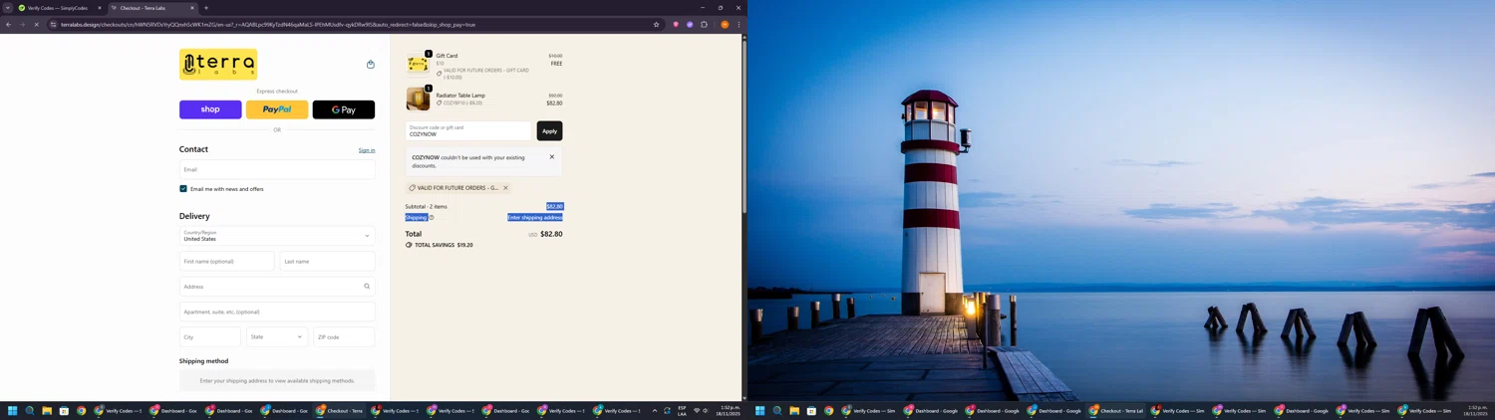
Task: Click the TOTAL SAVINGS $19.20 text
Action: [x=444, y=245]
